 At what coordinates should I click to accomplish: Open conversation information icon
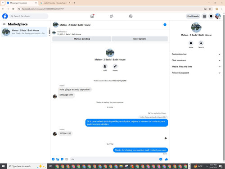pos(165,25)
